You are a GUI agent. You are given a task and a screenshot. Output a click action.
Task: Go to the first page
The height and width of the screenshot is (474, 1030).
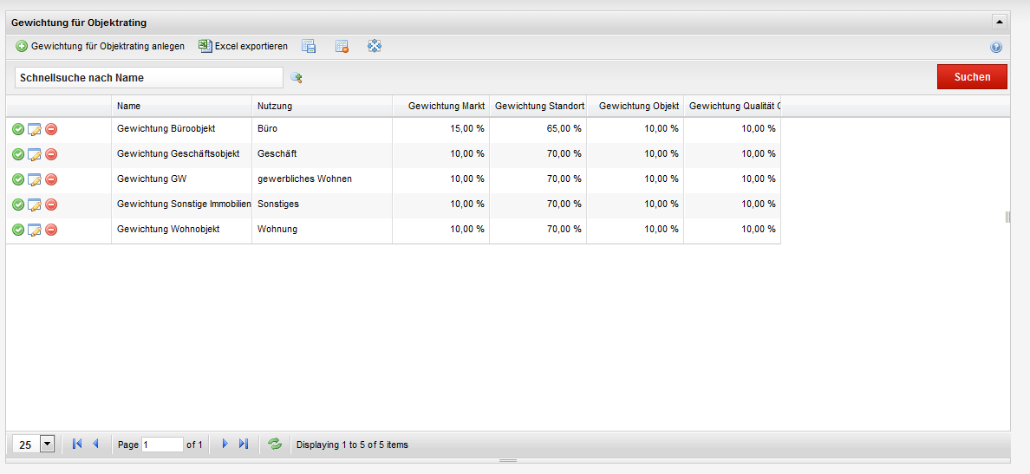point(77,444)
